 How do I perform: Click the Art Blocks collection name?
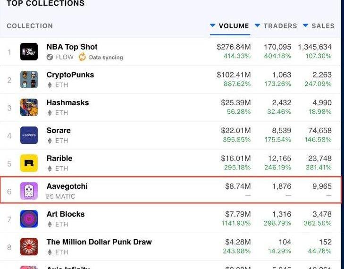point(65,214)
